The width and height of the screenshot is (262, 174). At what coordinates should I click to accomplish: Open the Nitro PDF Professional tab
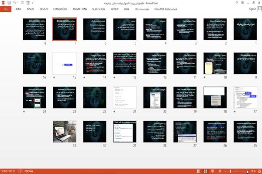coord(166,9)
